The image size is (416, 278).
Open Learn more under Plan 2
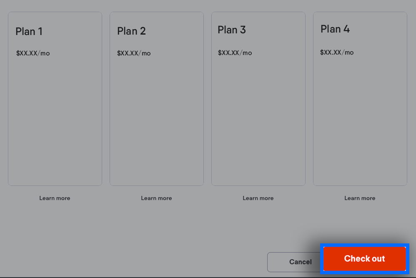156,198
